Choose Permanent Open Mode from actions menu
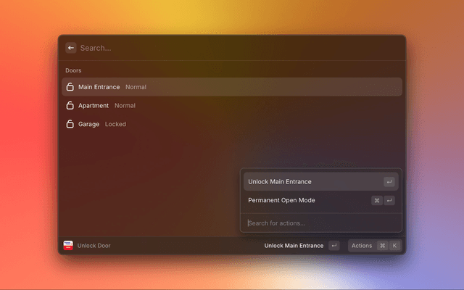 (281, 200)
